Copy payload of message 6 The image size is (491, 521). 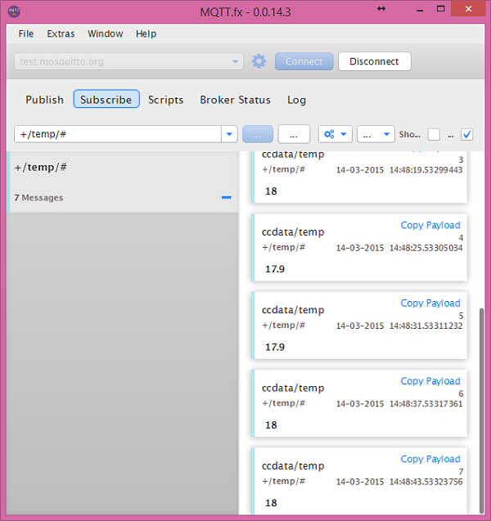tap(430, 381)
